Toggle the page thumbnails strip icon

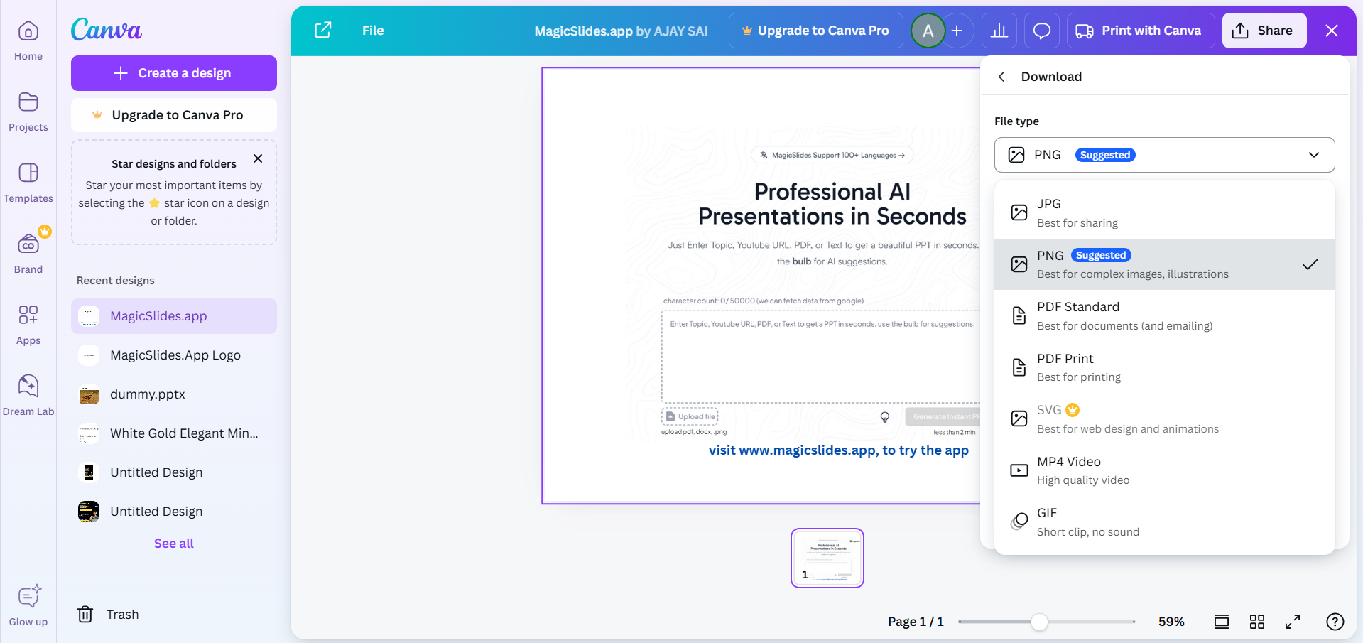pos(1222,622)
